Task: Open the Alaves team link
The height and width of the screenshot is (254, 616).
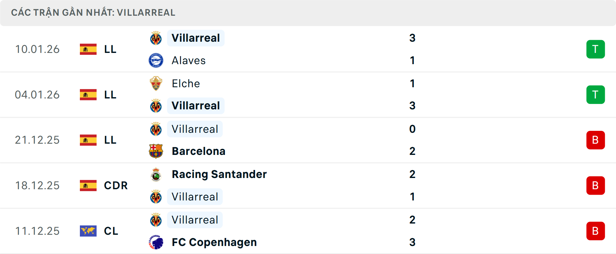Action: click(189, 61)
